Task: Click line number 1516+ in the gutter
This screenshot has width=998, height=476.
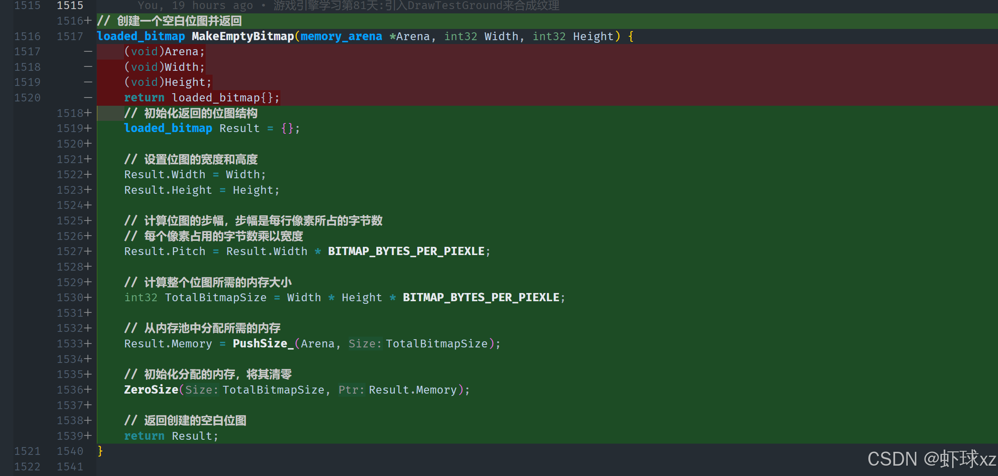Action: click(x=74, y=21)
